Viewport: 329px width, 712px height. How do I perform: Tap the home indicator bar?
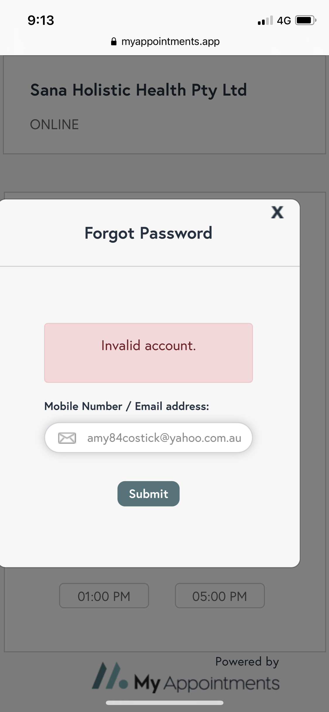(x=164, y=703)
